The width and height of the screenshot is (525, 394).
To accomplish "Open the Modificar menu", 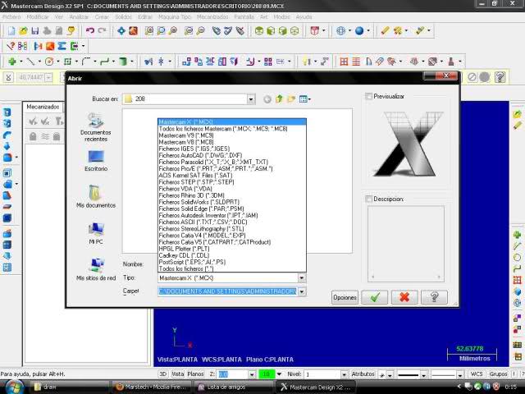I will click(x=38, y=16).
